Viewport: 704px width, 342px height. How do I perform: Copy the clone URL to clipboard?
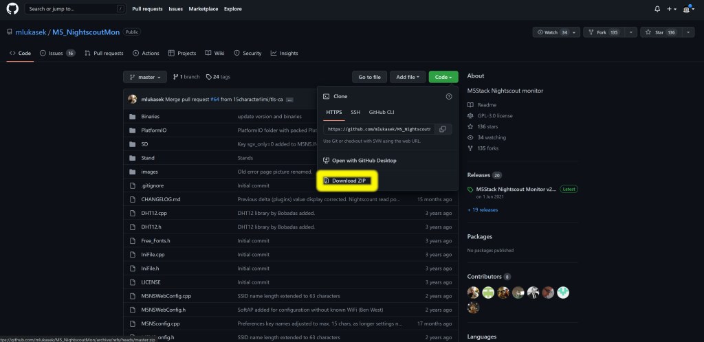(x=442, y=128)
